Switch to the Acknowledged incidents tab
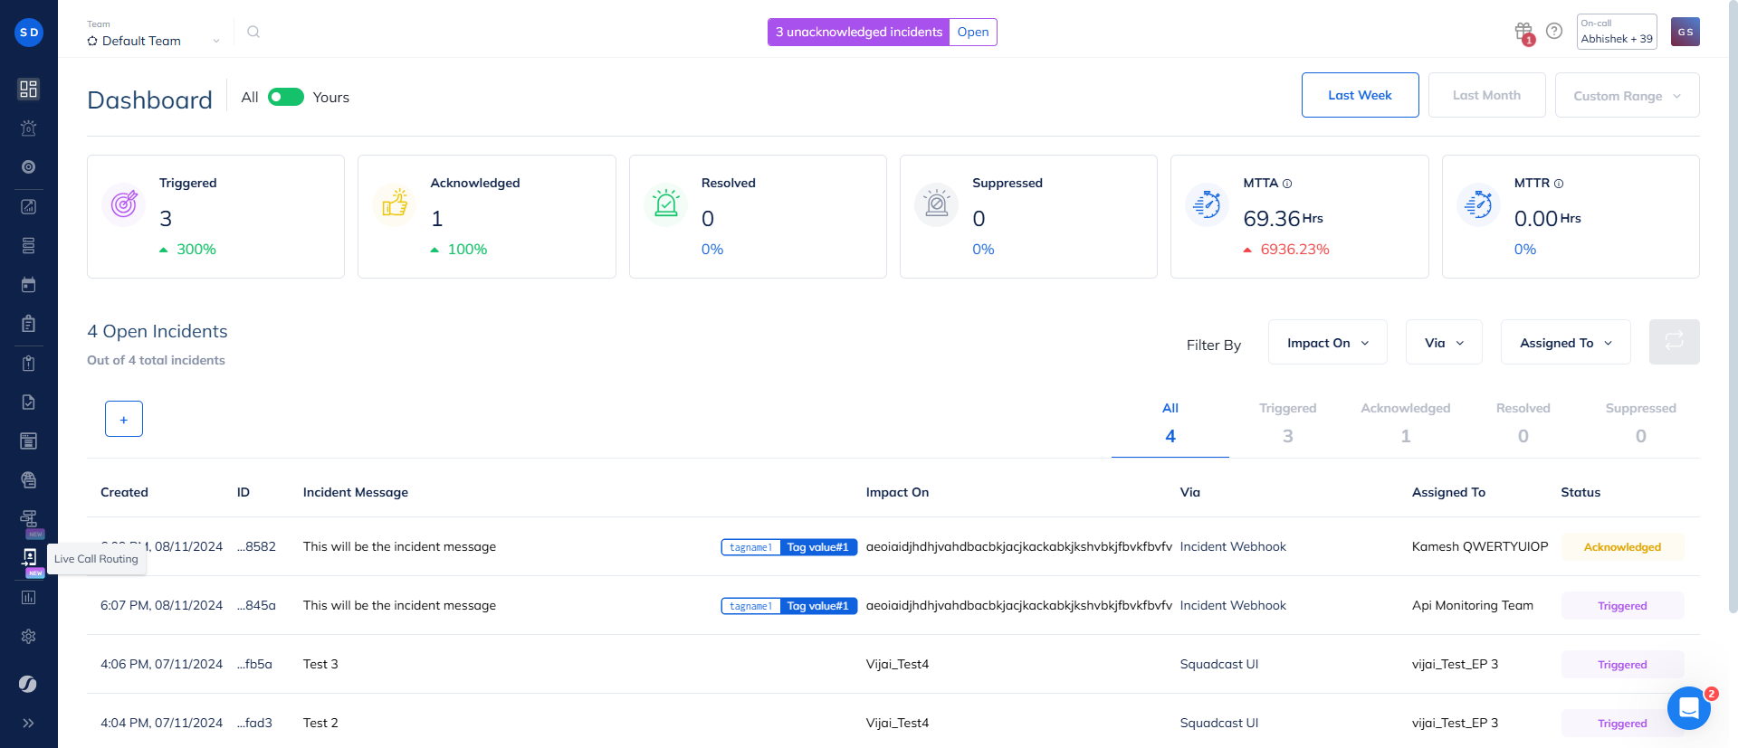 pos(1405,422)
